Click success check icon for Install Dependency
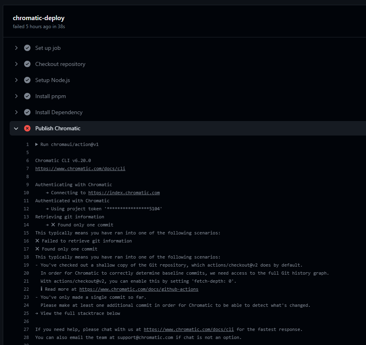The height and width of the screenshot is (345, 366). (27, 112)
